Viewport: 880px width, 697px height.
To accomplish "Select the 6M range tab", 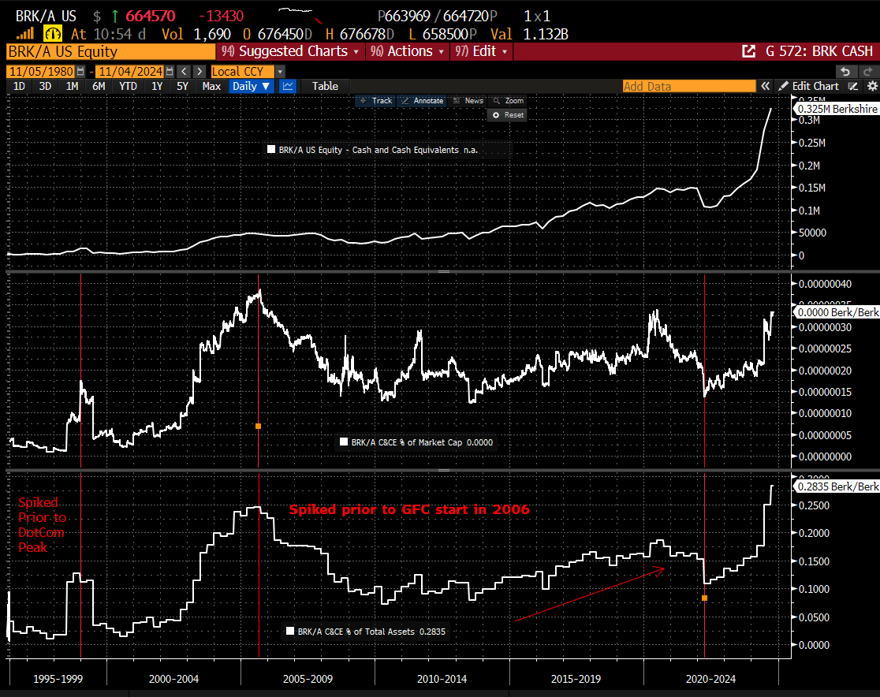I will tap(99, 87).
